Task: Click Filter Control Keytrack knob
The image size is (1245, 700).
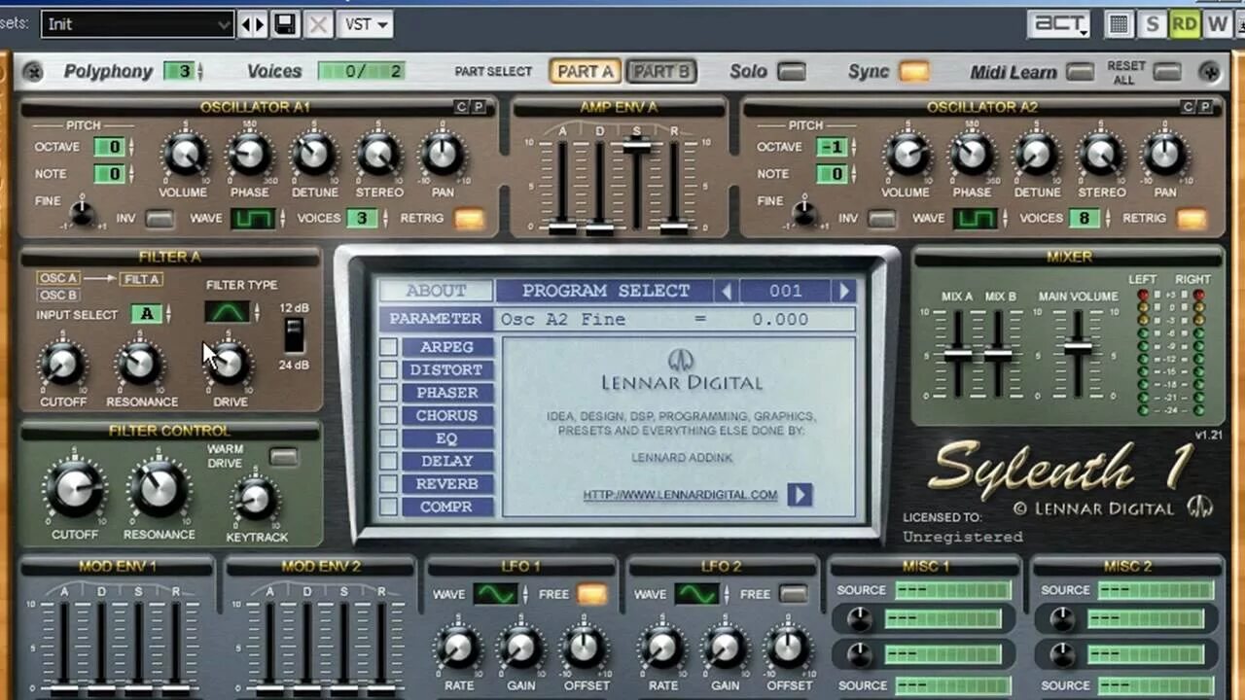Action: click(255, 499)
